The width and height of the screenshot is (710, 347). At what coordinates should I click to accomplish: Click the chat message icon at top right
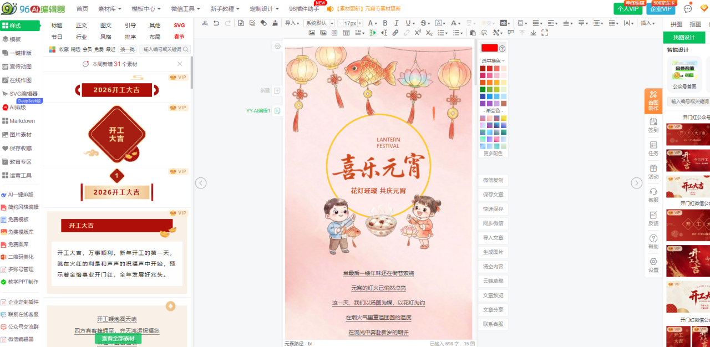tap(688, 8)
